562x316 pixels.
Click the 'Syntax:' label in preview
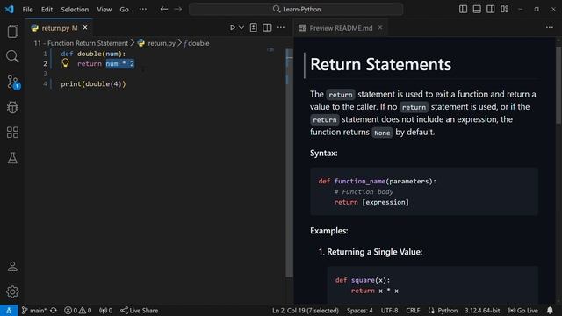click(324, 153)
